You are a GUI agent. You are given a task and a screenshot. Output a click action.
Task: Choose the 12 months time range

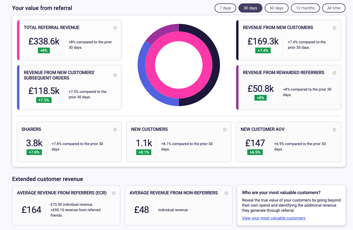tap(305, 8)
